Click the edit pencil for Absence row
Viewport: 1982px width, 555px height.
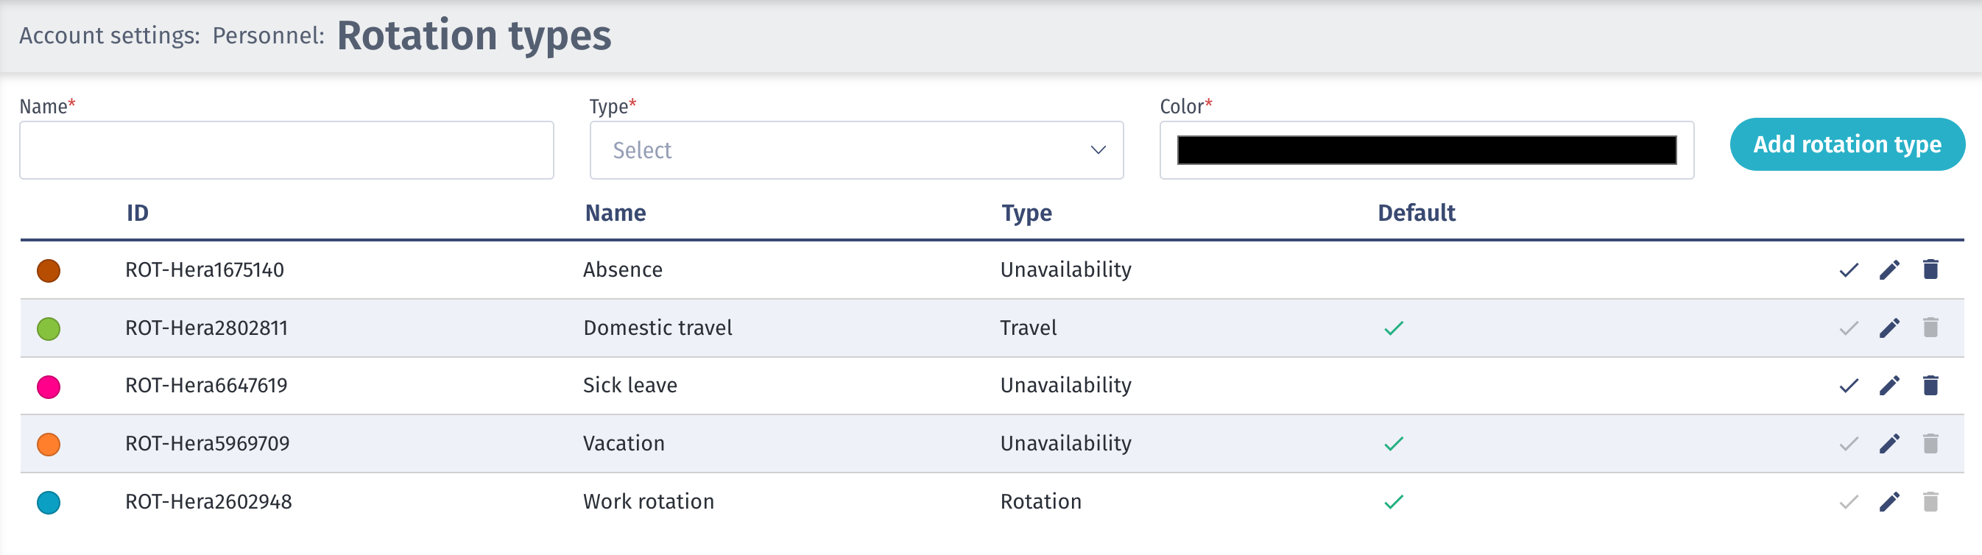(x=1889, y=270)
